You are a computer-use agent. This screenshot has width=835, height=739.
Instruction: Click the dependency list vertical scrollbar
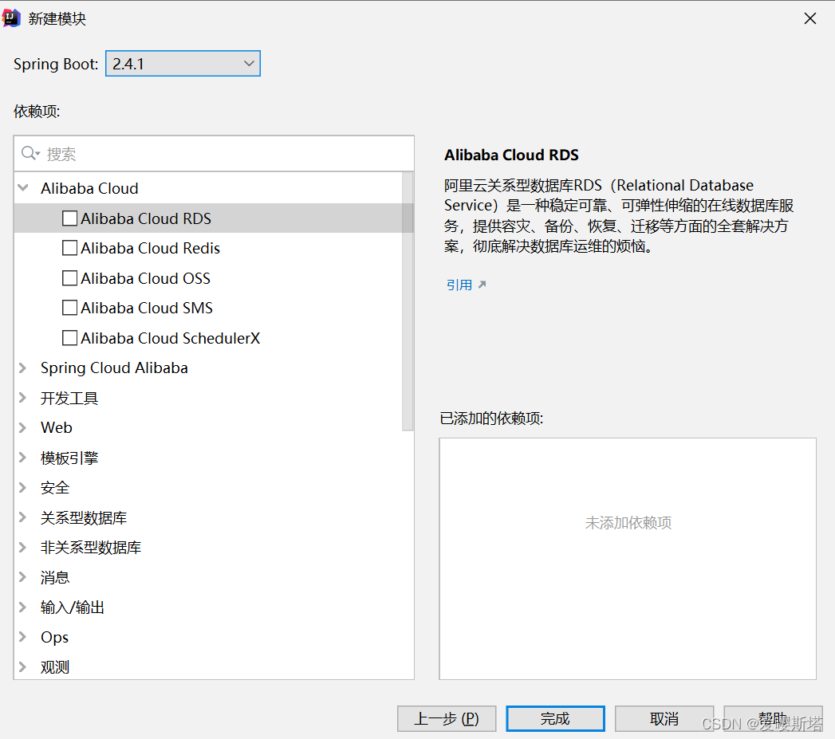point(408,301)
